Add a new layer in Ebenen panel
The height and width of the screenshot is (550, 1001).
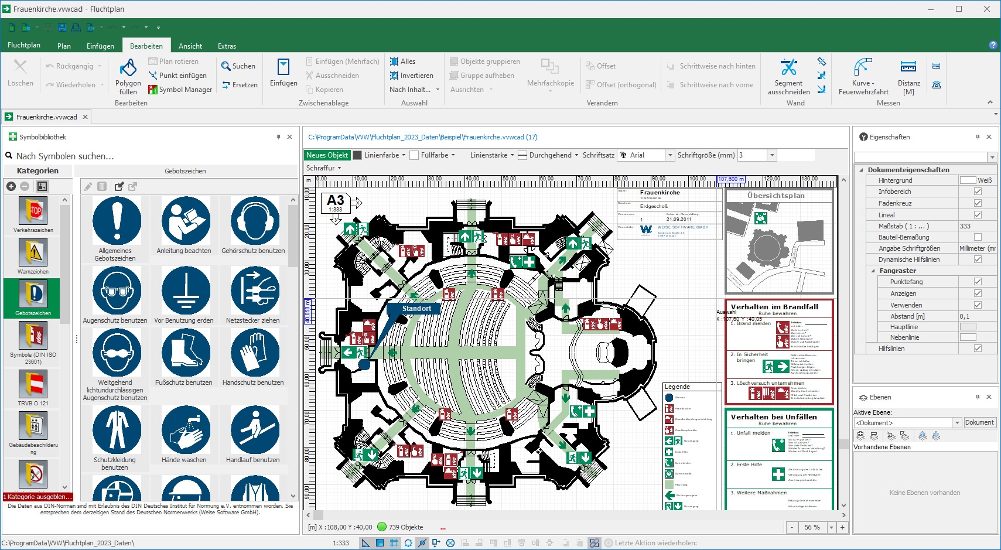point(860,436)
